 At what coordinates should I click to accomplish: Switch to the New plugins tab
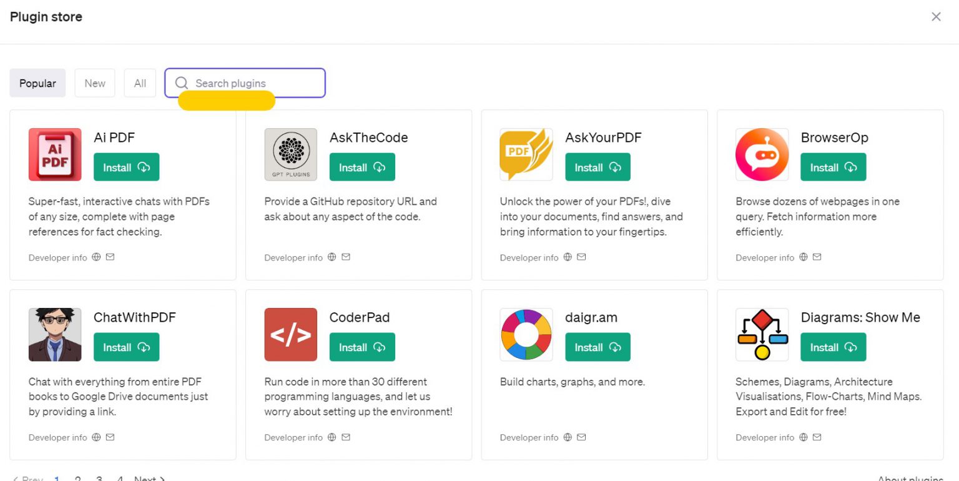tap(94, 82)
